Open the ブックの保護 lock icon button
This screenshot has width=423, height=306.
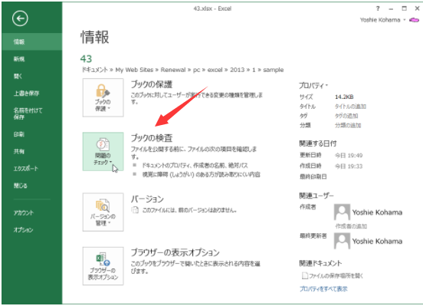click(103, 97)
